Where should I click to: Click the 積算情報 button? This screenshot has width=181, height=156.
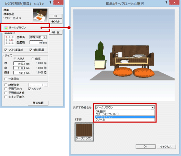(x=38, y=103)
